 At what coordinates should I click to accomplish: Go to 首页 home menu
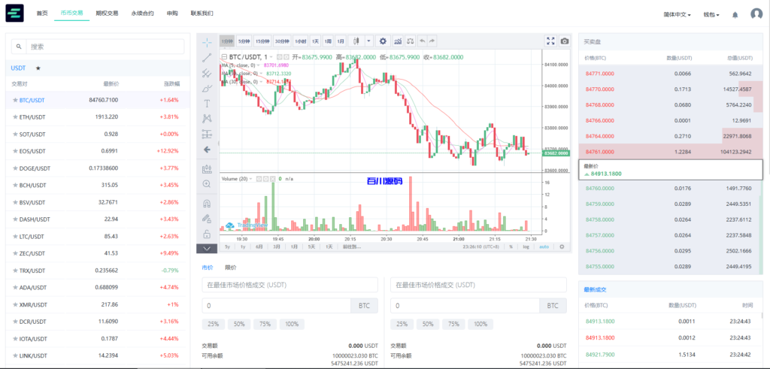point(42,14)
